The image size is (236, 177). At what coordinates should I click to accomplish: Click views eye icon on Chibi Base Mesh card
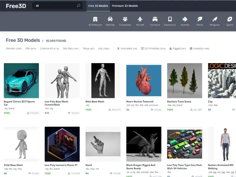coord(29,173)
